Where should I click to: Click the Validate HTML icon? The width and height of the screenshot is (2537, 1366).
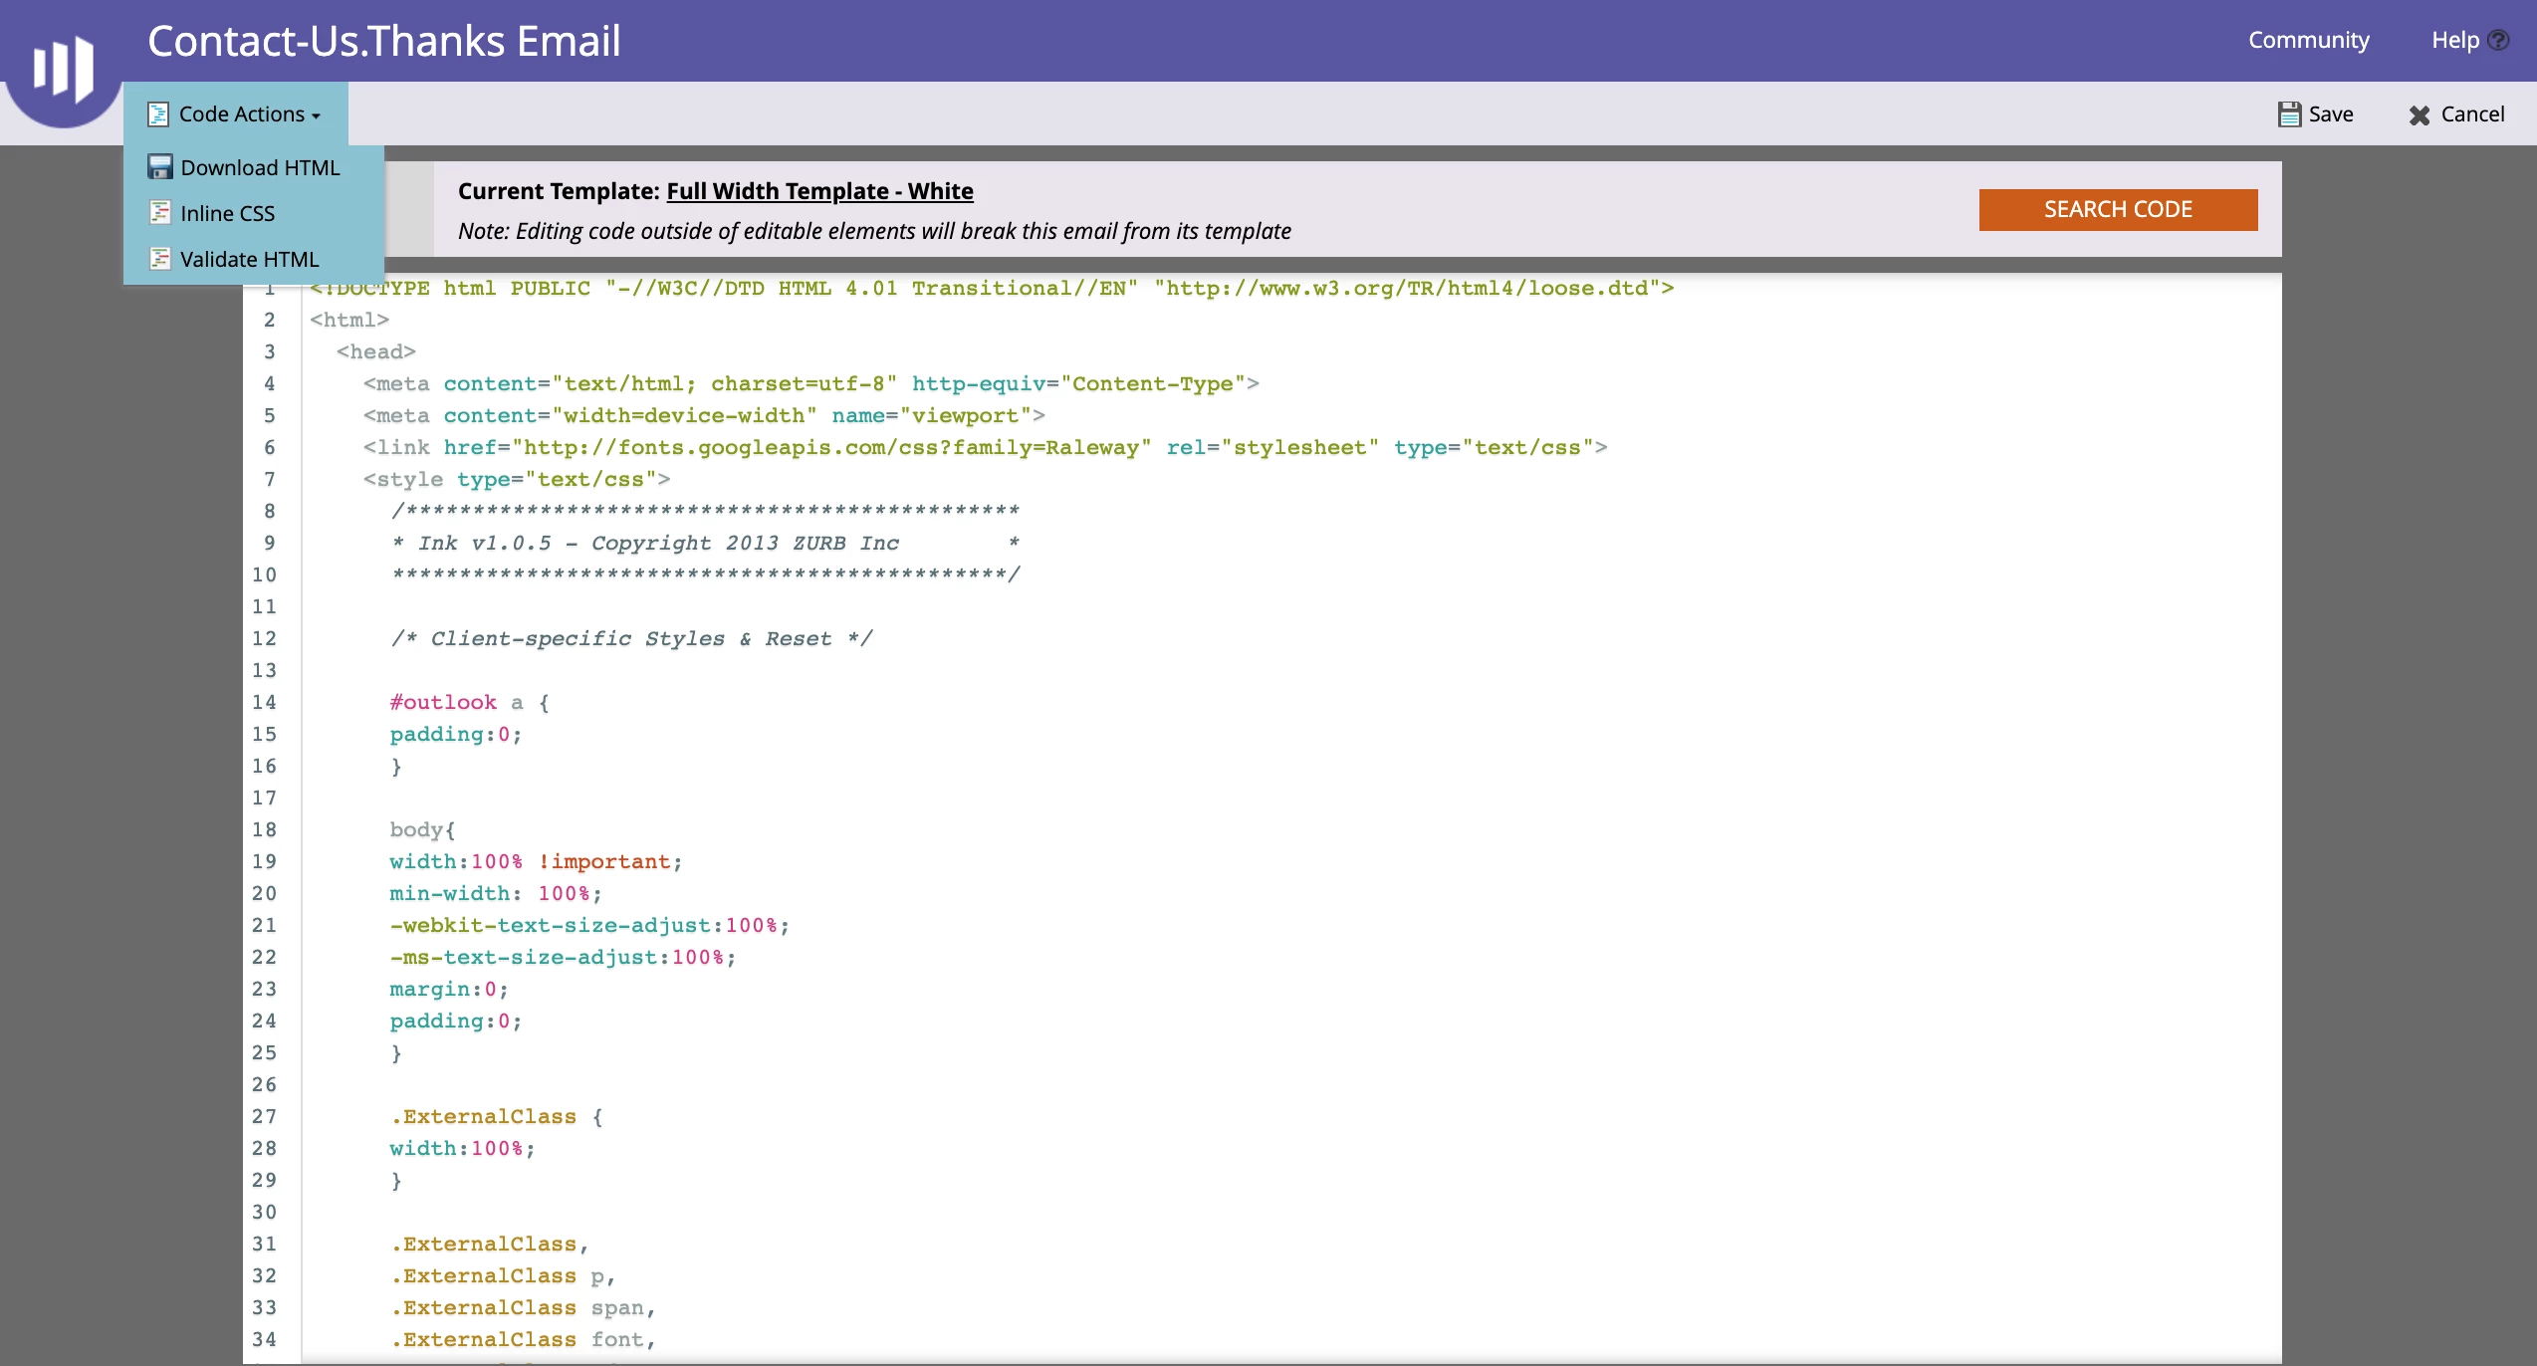click(x=159, y=259)
